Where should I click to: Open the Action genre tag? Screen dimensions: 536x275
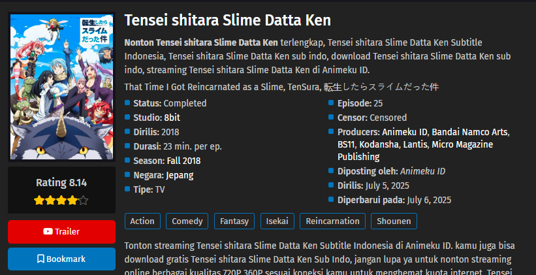click(x=142, y=221)
